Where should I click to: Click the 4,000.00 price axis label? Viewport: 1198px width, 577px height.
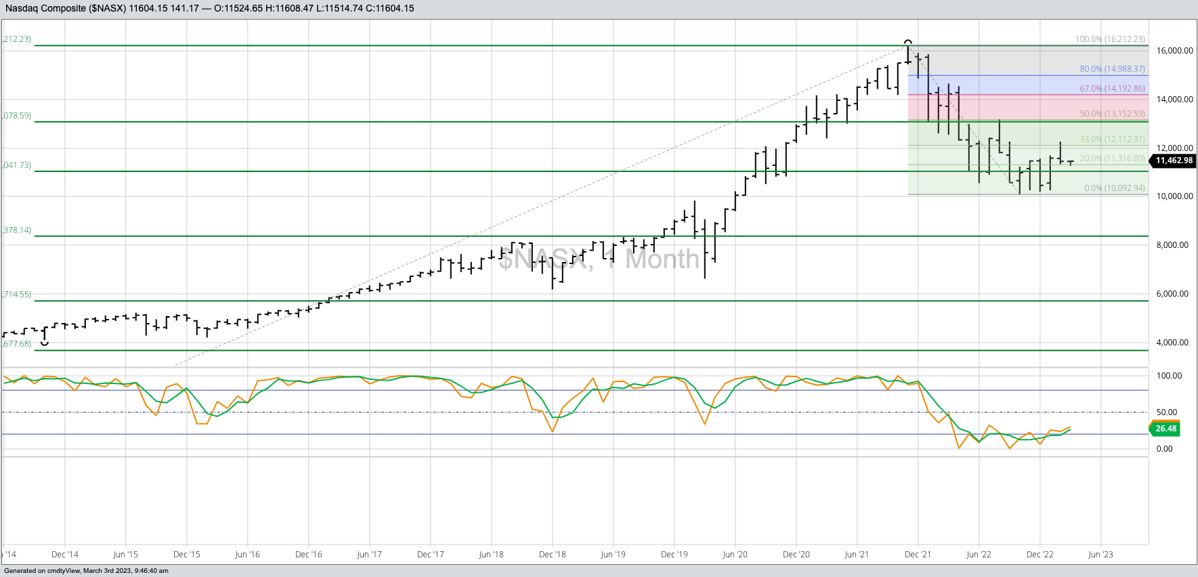[x=1172, y=343]
